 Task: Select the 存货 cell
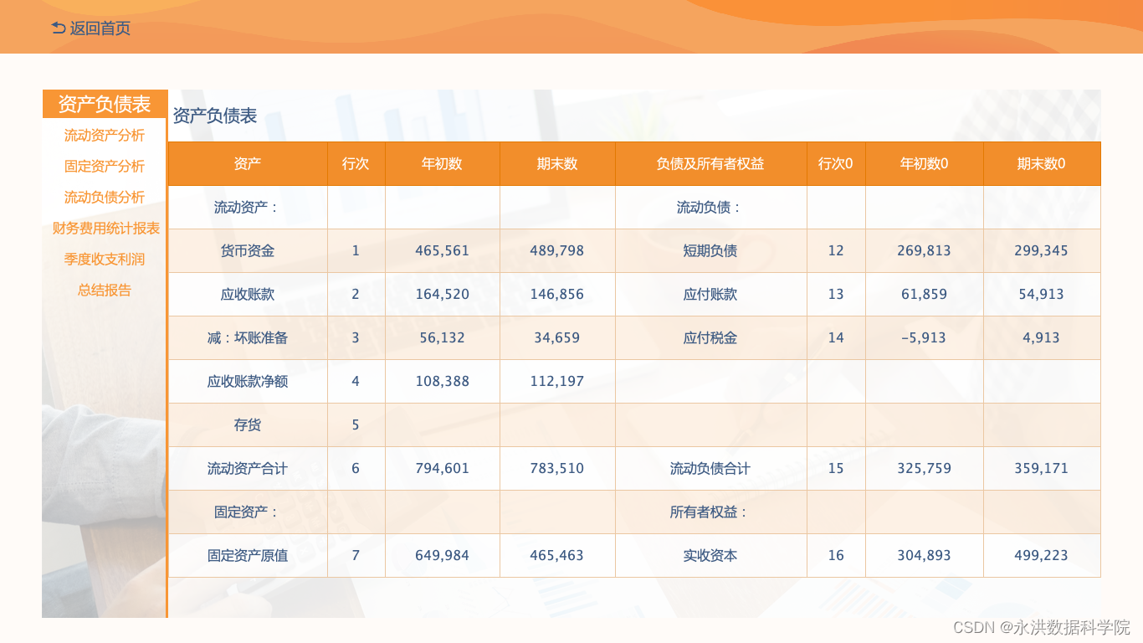[x=248, y=424]
